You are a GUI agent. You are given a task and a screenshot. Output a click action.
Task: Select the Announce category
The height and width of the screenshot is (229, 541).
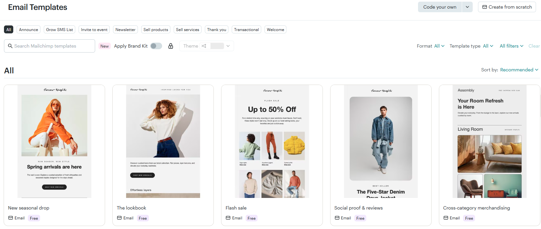point(29,29)
